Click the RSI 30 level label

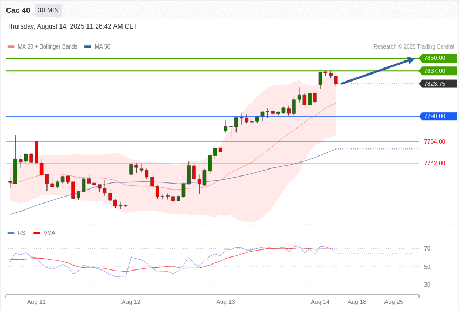pos(427,285)
